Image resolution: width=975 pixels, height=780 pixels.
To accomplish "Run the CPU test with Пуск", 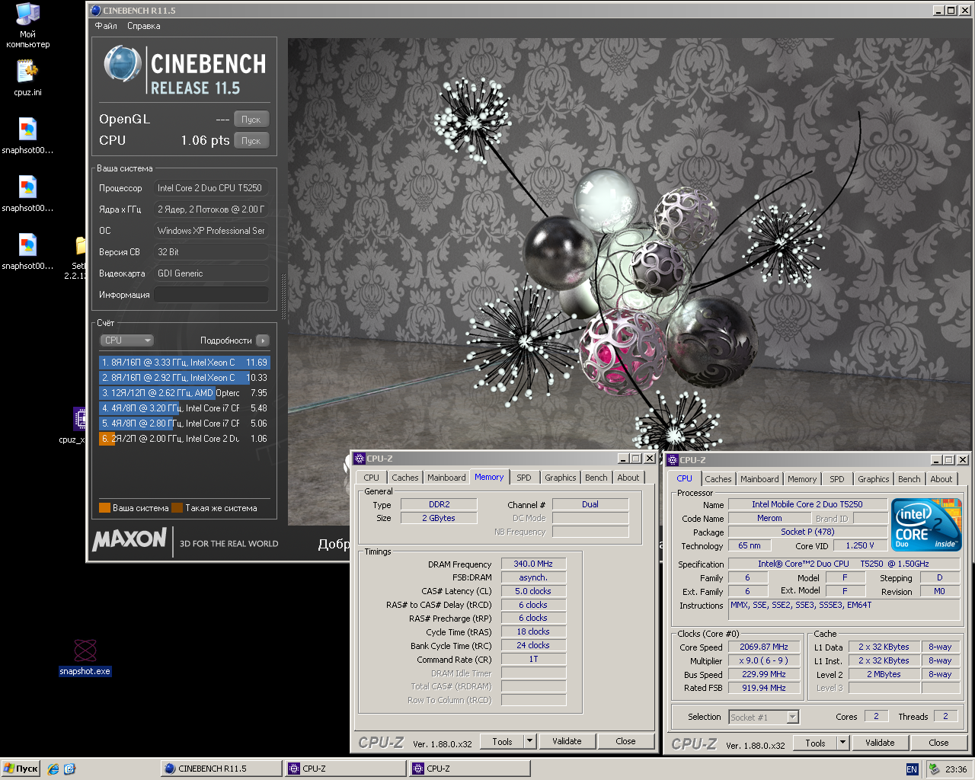I will click(251, 141).
